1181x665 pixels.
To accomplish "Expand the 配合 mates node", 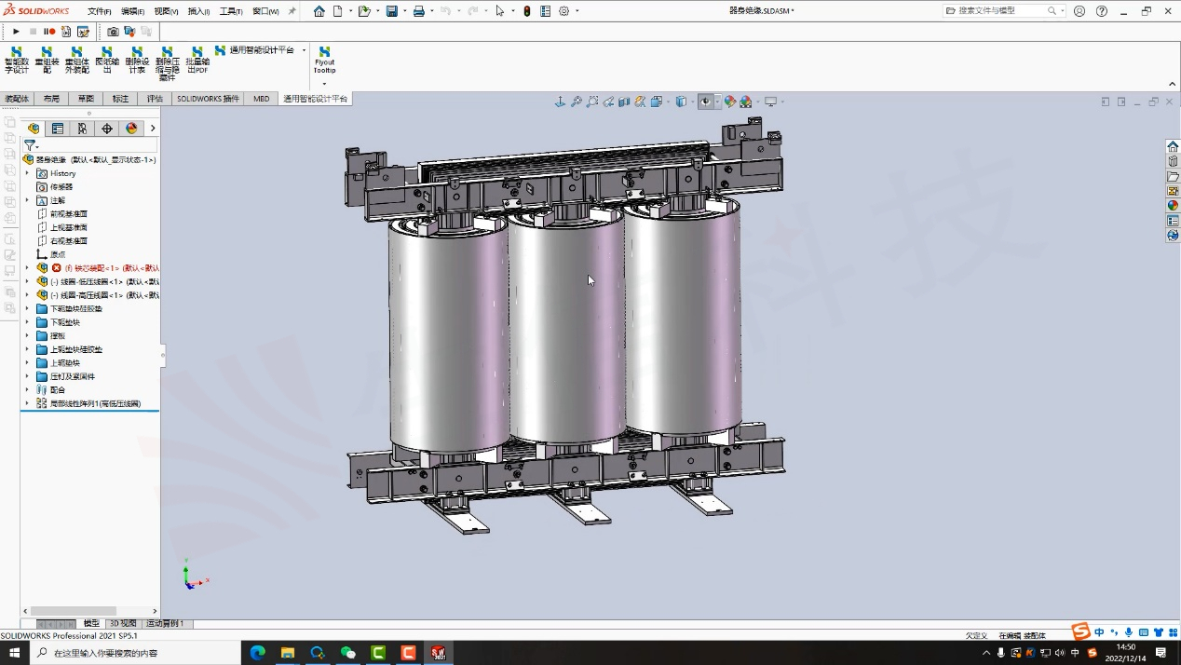I will (27, 390).
